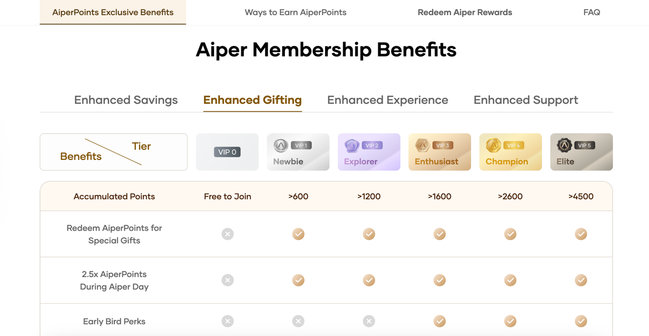Click the VIP 2 Explorer badge icon
The height and width of the screenshot is (336, 649).
[x=352, y=146]
